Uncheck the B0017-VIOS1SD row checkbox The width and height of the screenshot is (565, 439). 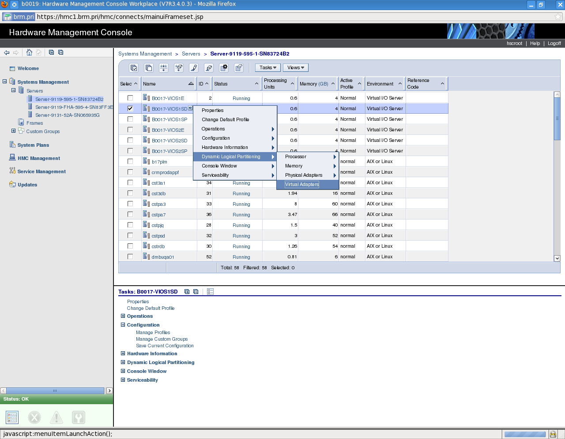coord(130,108)
